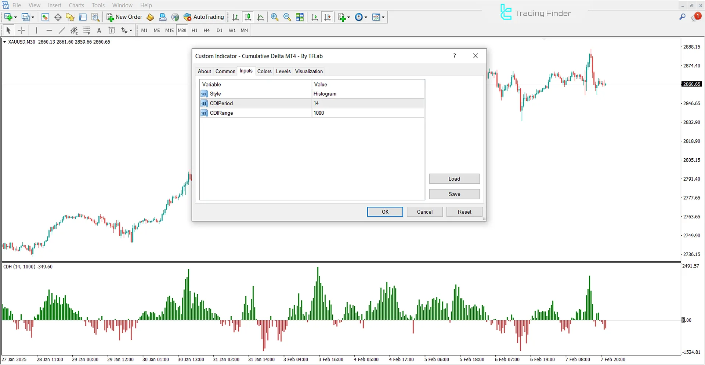Image resolution: width=705 pixels, height=365 pixels.
Task: Select the candlestick chart type
Action: (248, 17)
